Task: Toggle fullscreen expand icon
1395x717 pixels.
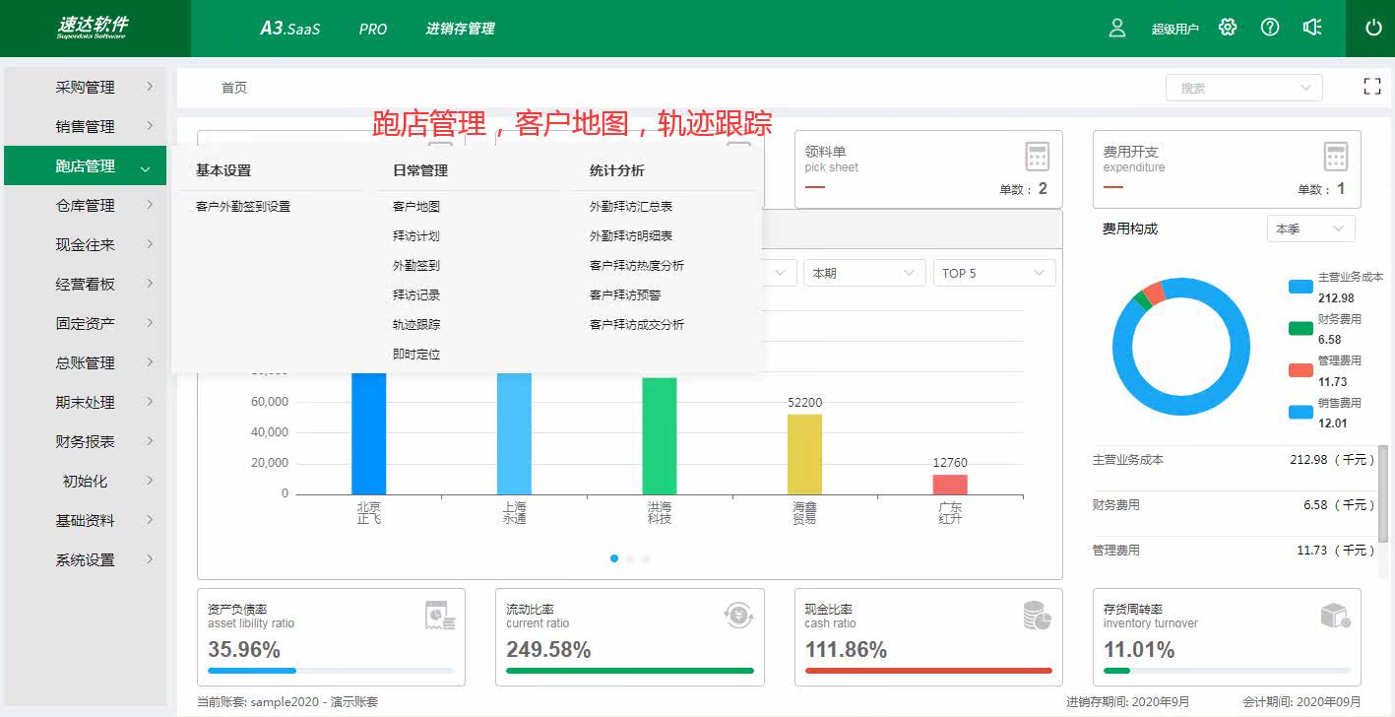Action: tap(1372, 87)
